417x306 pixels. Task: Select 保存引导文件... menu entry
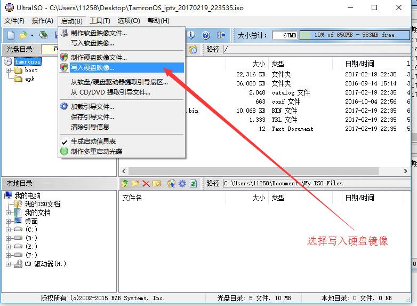coord(122,117)
